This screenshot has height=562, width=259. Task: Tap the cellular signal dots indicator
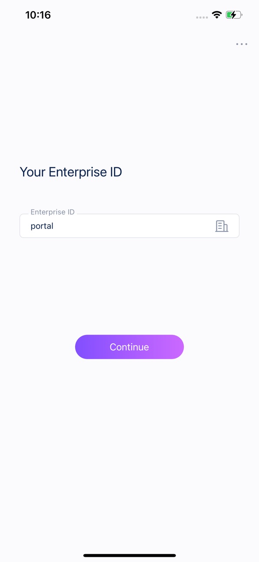(202, 17)
